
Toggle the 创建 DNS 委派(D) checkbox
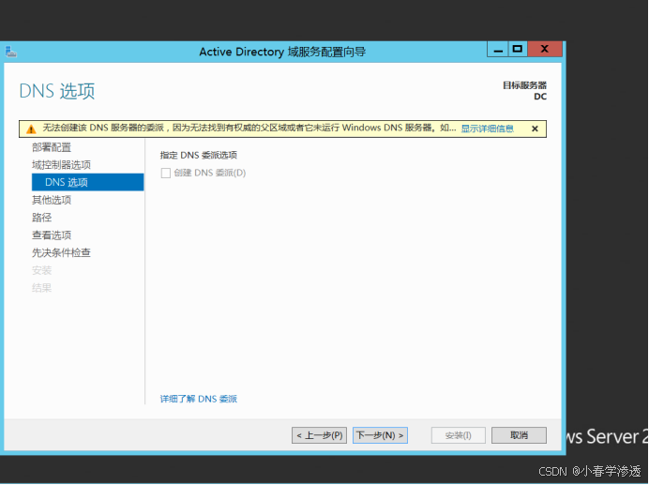(166, 174)
